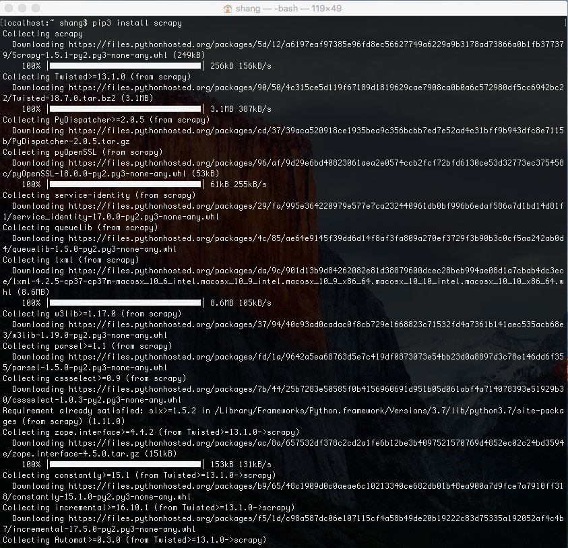Viewport: 568px width, 548px height.
Task: Click the line 'Collecting queuelib (from scrapy)'
Action: pos(80,228)
